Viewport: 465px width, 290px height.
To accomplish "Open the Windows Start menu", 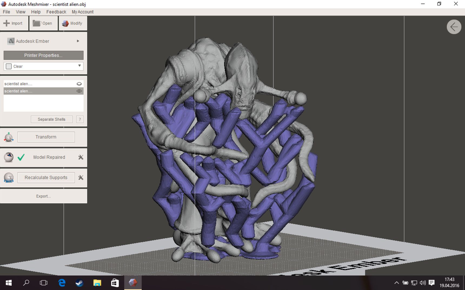I will (9, 283).
